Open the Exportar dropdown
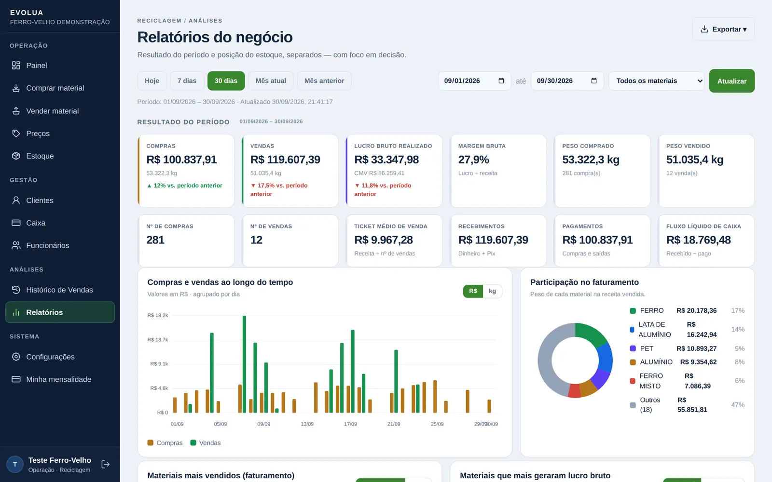Viewport: 772px width, 482px height. [x=723, y=29]
